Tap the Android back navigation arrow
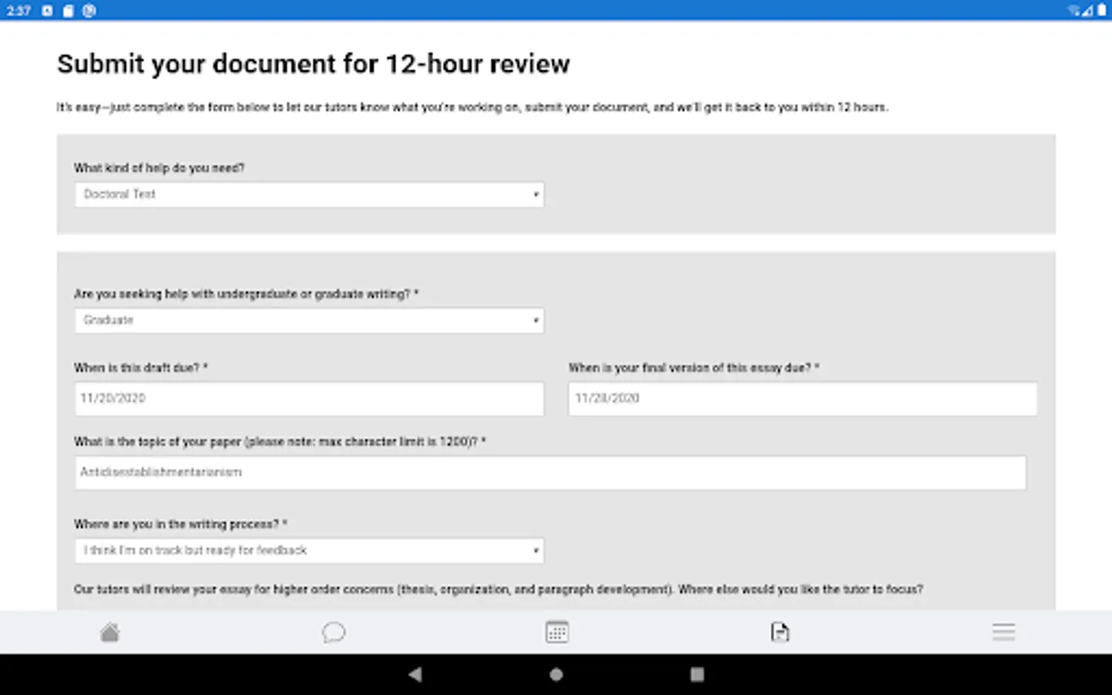Image resolution: width=1112 pixels, height=695 pixels. click(x=415, y=674)
